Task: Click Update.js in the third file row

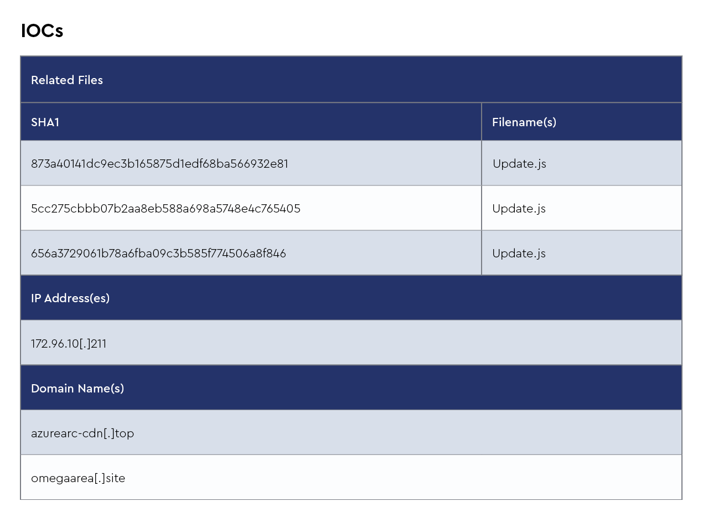Action: click(x=519, y=254)
